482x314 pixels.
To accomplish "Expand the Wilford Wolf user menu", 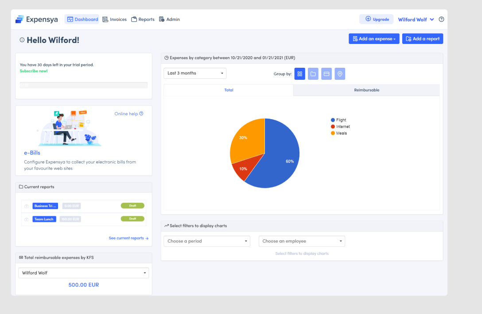I will pyautogui.click(x=416, y=19).
